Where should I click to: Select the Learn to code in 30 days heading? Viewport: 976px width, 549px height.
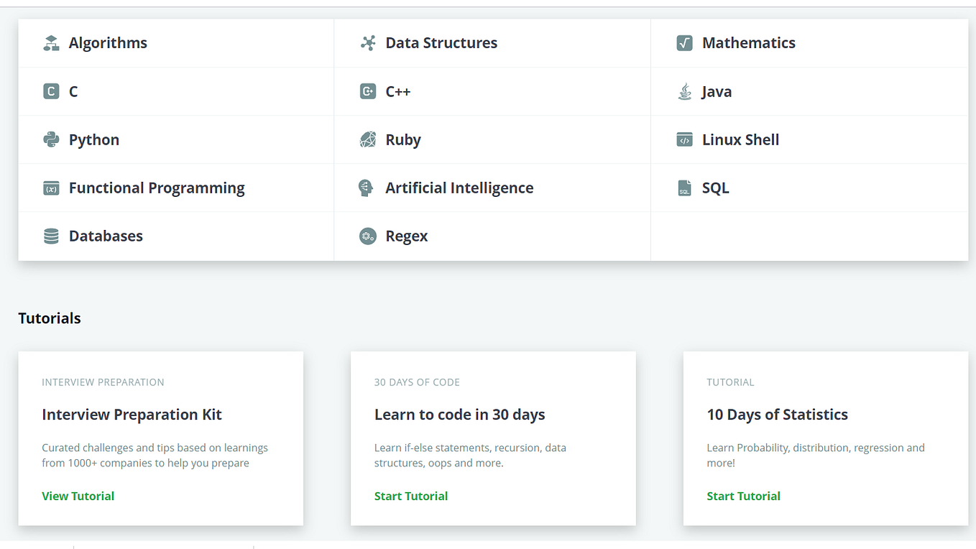[x=459, y=415]
